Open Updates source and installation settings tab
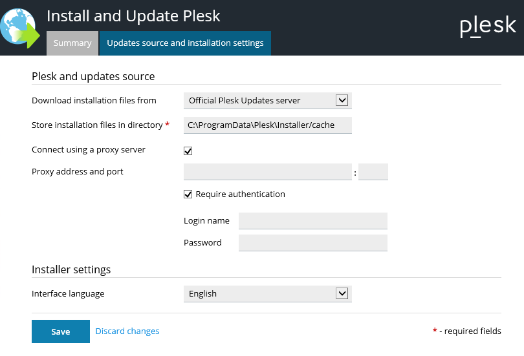 (x=185, y=43)
